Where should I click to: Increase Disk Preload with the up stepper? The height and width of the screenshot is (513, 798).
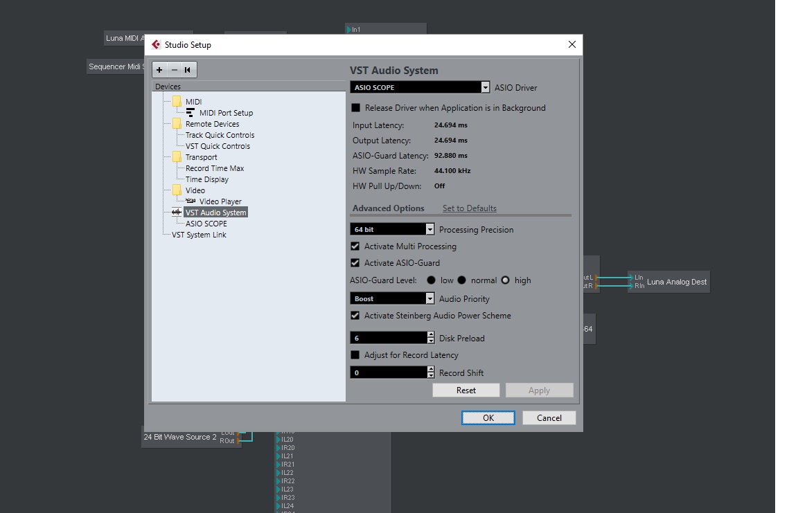[430, 334]
